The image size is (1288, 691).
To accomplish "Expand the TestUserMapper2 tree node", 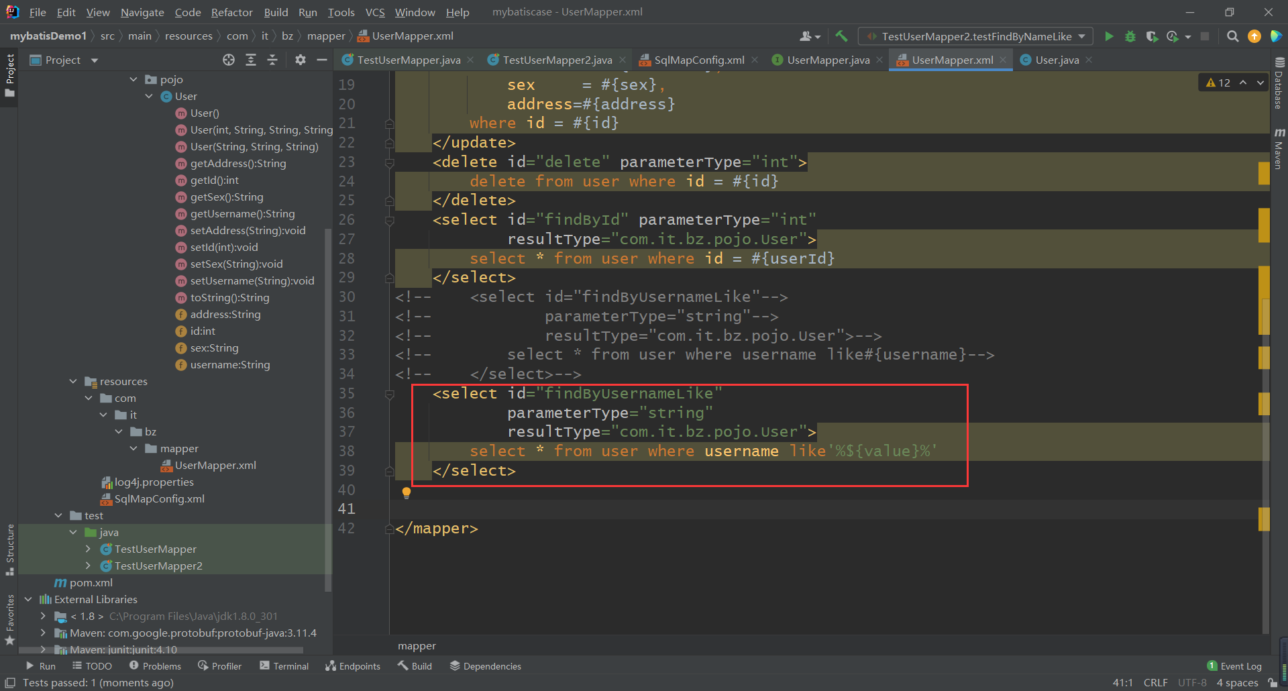I will coord(88,566).
